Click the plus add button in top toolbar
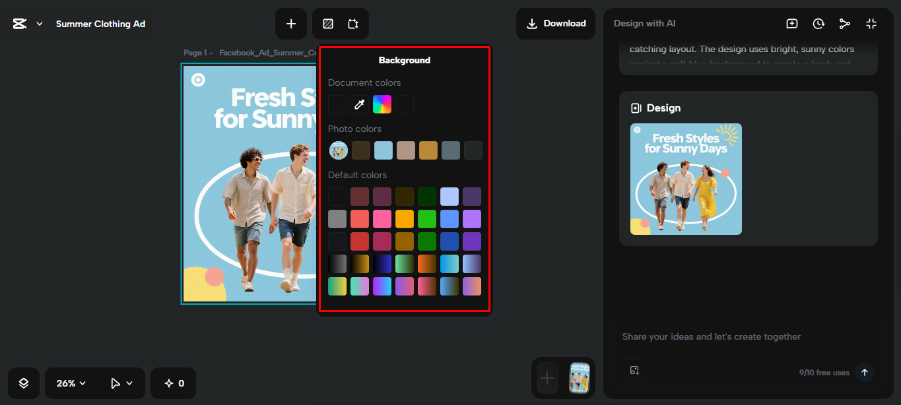The width and height of the screenshot is (901, 405). (x=291, y=24)
